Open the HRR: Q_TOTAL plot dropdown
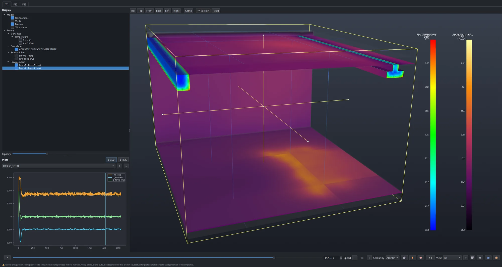The height and width of the screenshot is (267, 502). pos(59,166)
